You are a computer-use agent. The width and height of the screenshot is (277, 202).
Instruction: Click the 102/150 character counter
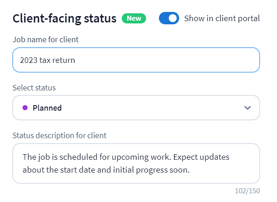[x=247, y=191]
